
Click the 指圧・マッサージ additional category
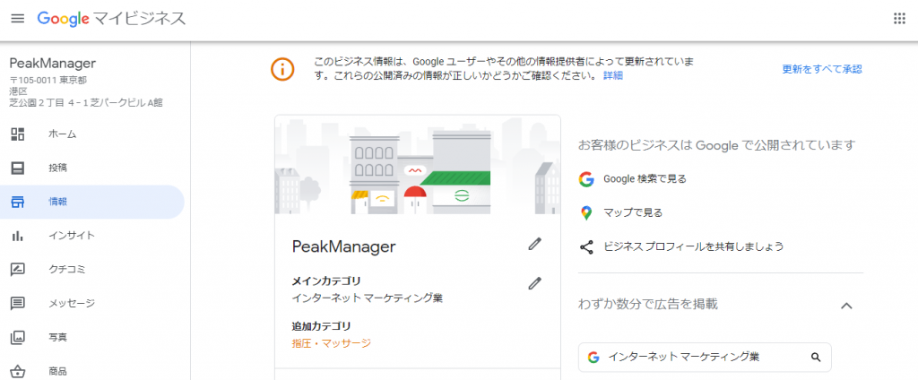point(332,343)
